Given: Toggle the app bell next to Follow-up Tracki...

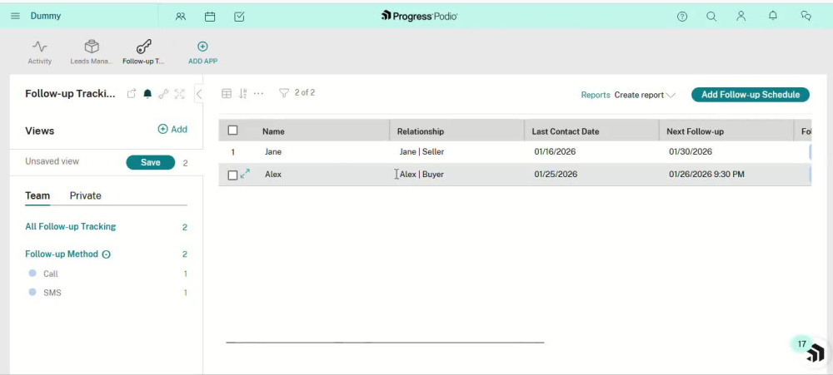Looking at the screenshot, I should click(147, 94).
